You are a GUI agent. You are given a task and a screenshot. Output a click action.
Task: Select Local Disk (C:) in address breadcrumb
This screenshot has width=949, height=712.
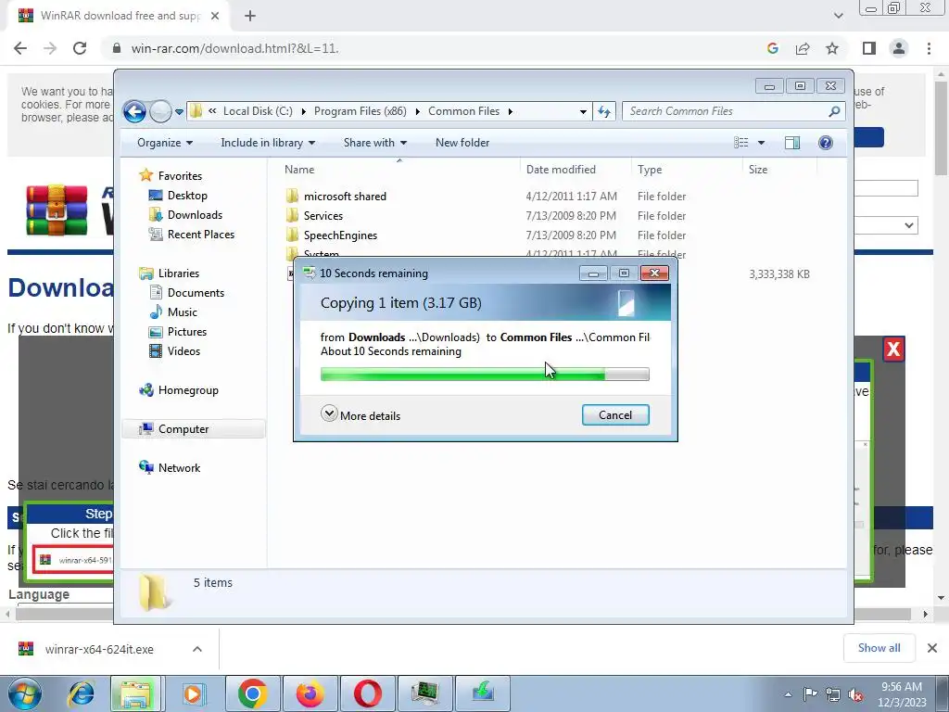click(258, 111)
